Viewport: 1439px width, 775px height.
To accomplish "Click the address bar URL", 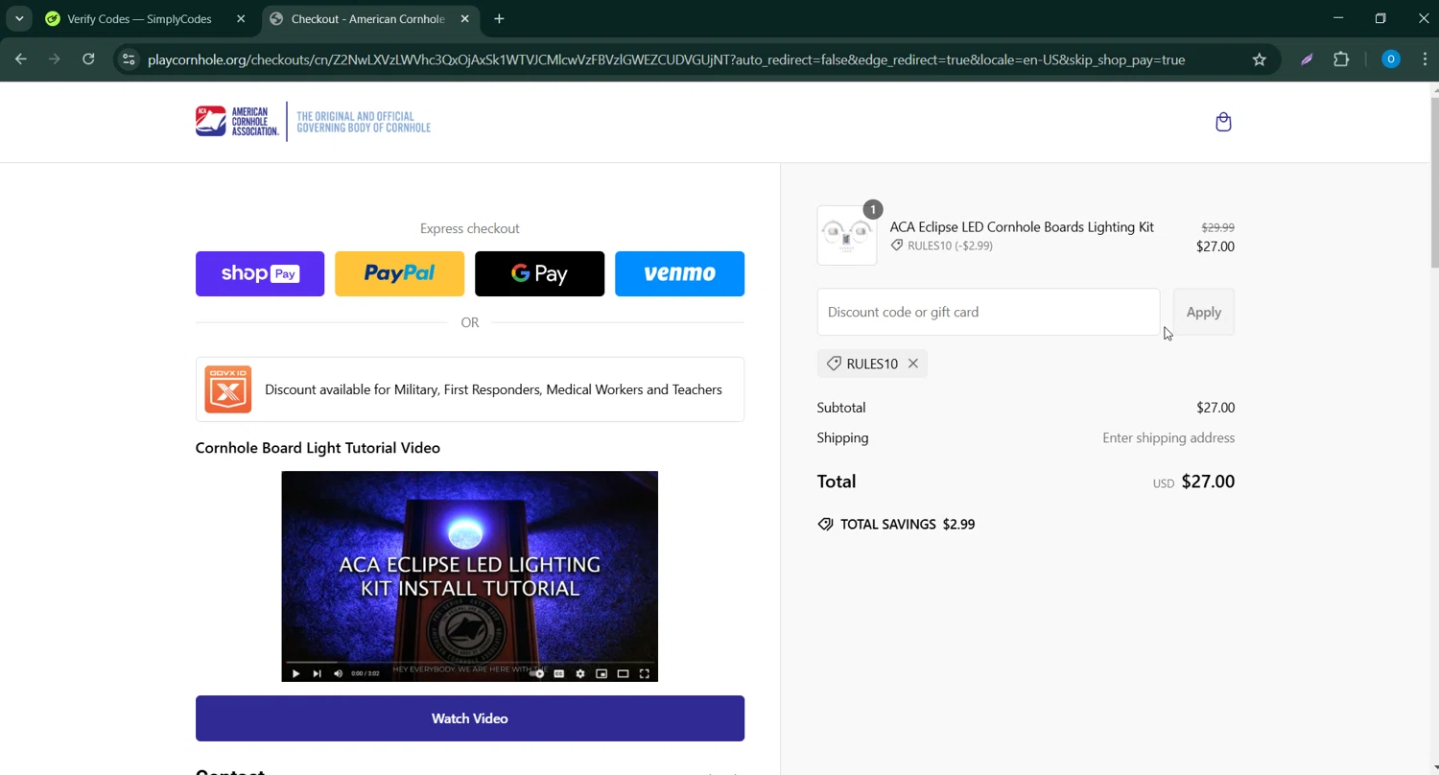I will pyautogui.click(x=666, y=59).
